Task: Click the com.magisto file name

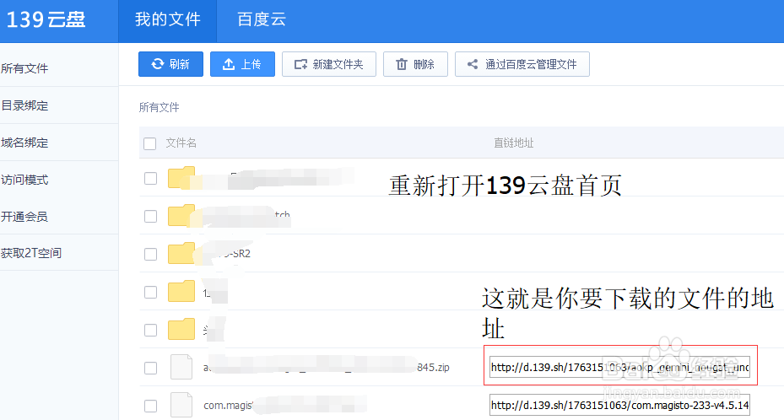Action: click(285, 405)
